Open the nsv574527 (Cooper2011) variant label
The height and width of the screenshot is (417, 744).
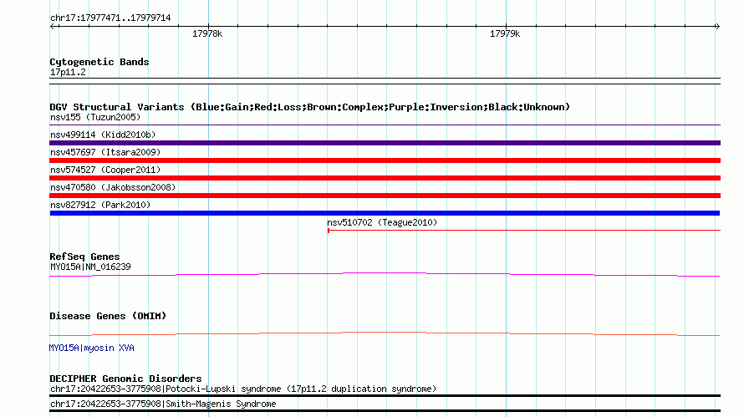[x=105, y=170]
